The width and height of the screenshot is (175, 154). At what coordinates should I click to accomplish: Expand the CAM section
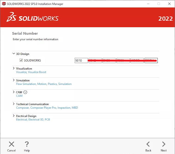click(x=14, y=92)
